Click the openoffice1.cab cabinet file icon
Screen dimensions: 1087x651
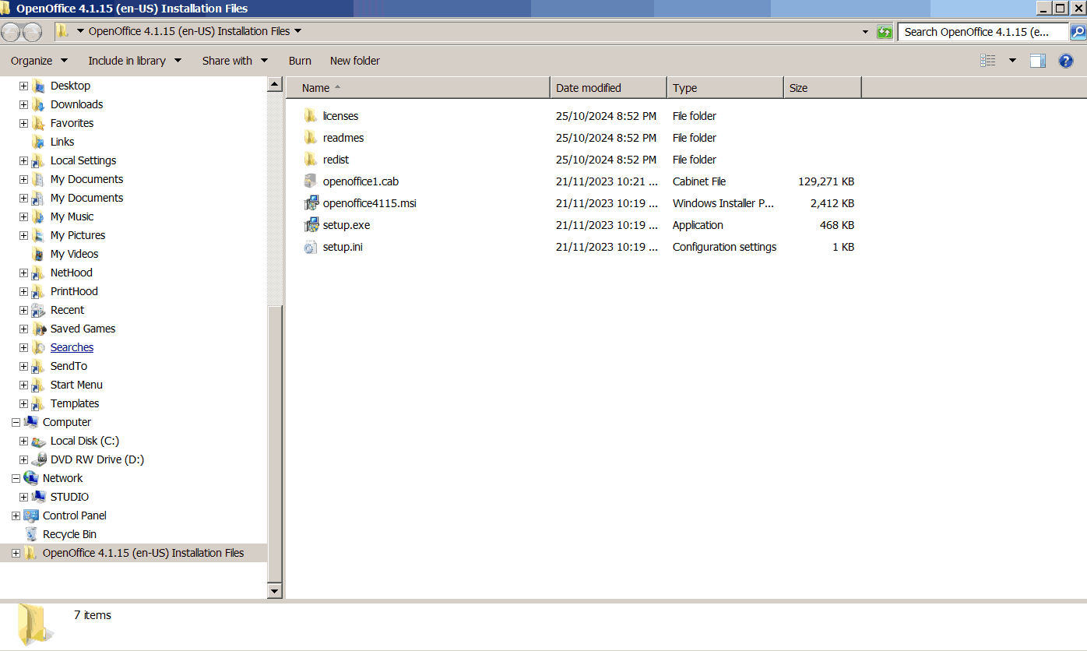pyautogui.click(x=311, y=181)
